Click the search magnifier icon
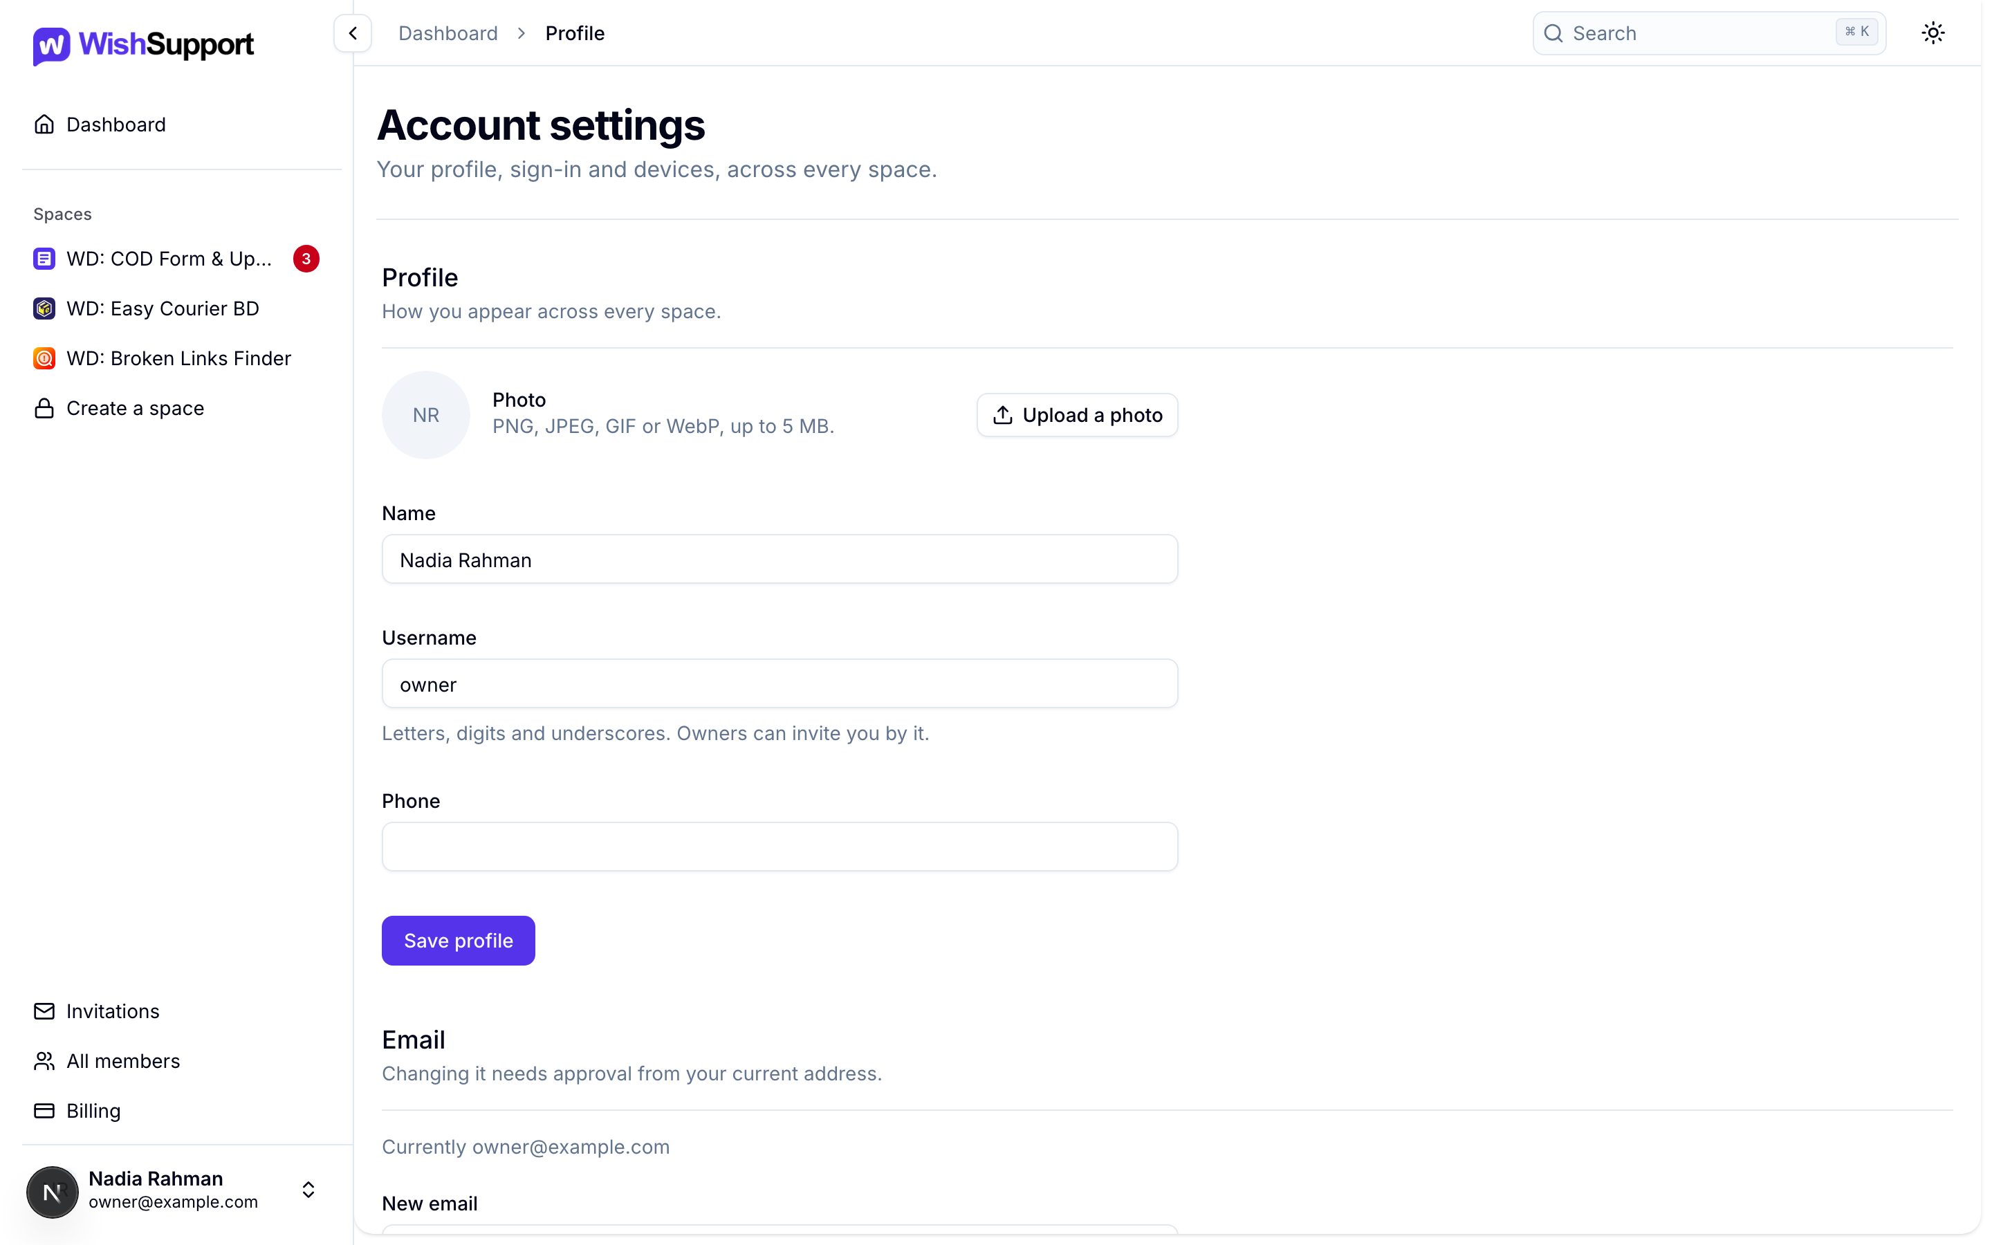Image resolution: width=1992 pixels, height=1245 pixels. 1552,34
